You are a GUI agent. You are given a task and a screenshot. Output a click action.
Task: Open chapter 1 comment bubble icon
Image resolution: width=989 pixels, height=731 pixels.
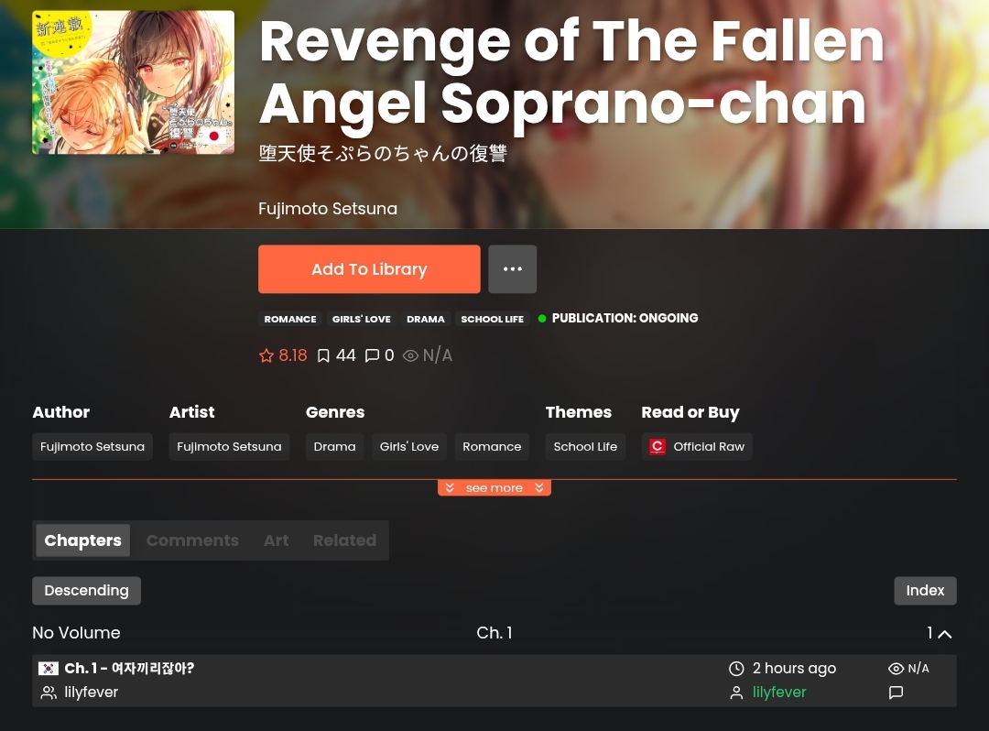(896, 693)
